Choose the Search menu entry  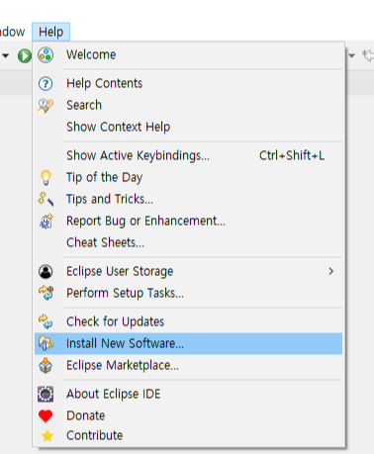coord(188,105)
